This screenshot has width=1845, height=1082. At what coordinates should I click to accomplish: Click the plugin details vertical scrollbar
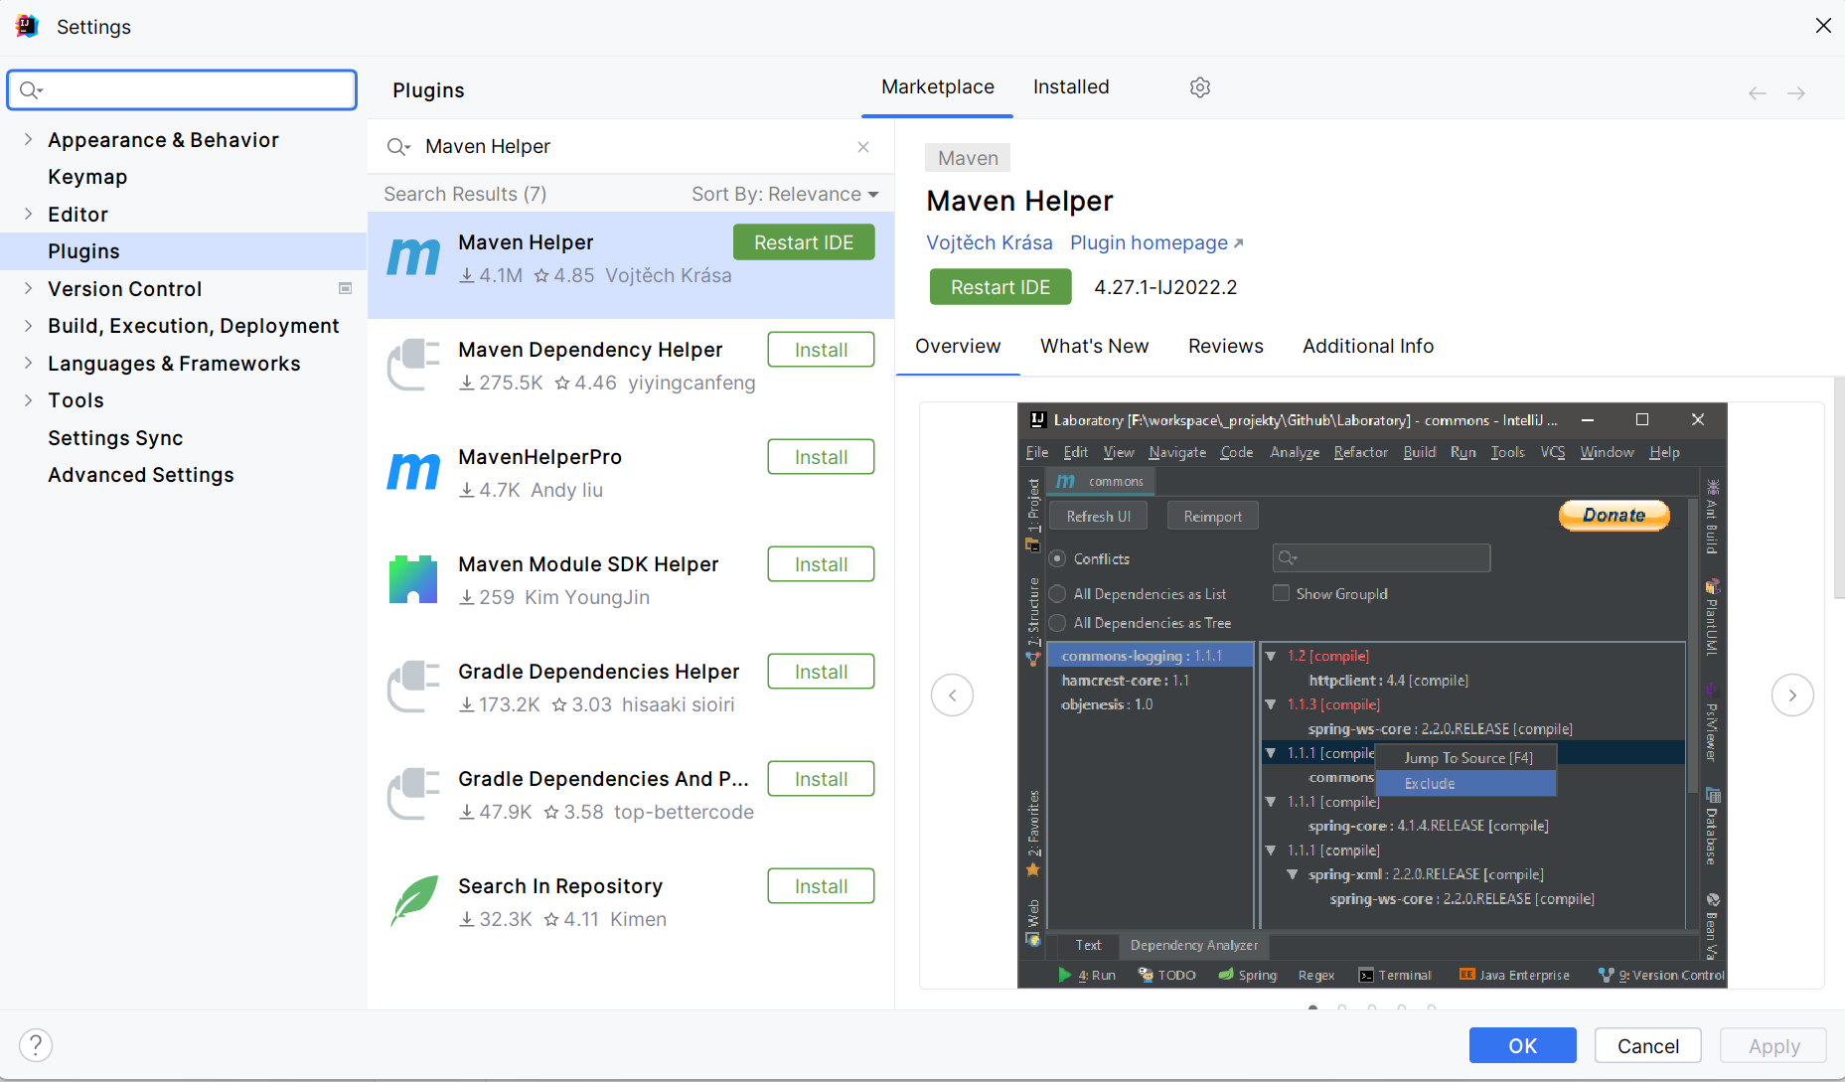tap(1838, 487)
